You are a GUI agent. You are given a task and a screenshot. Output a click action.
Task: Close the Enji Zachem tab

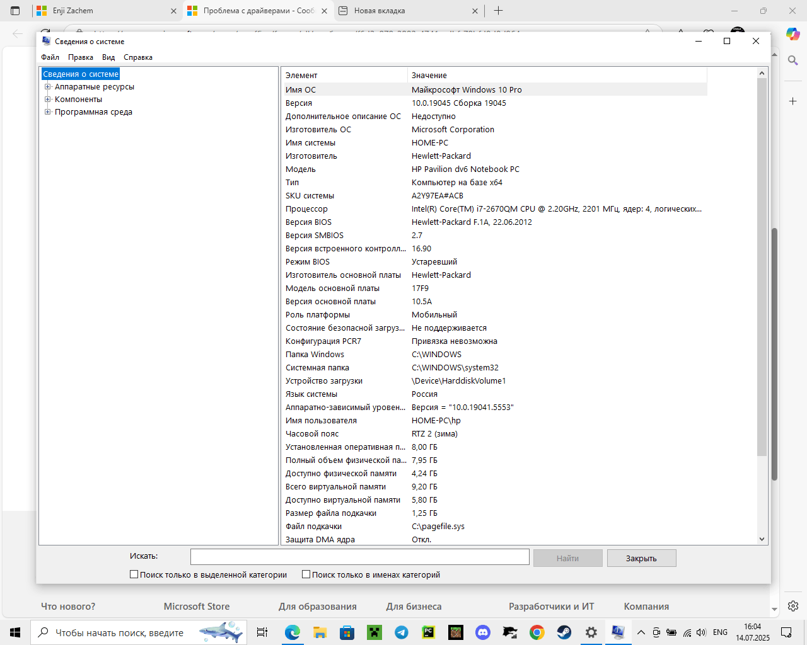click(173, 11)
